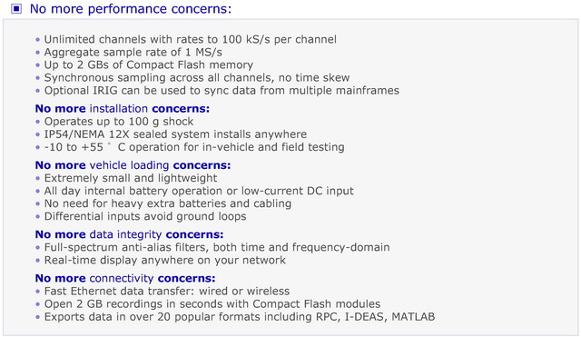Click 'Up to 2 GBs of Compact Flash' line
Viewport: 581px width, 337px height.
(149, 64)
